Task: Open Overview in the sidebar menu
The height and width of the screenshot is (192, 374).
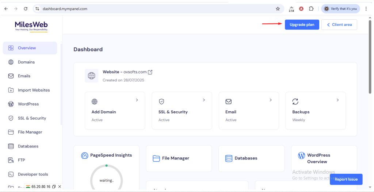Action: [x=30, y=48]
